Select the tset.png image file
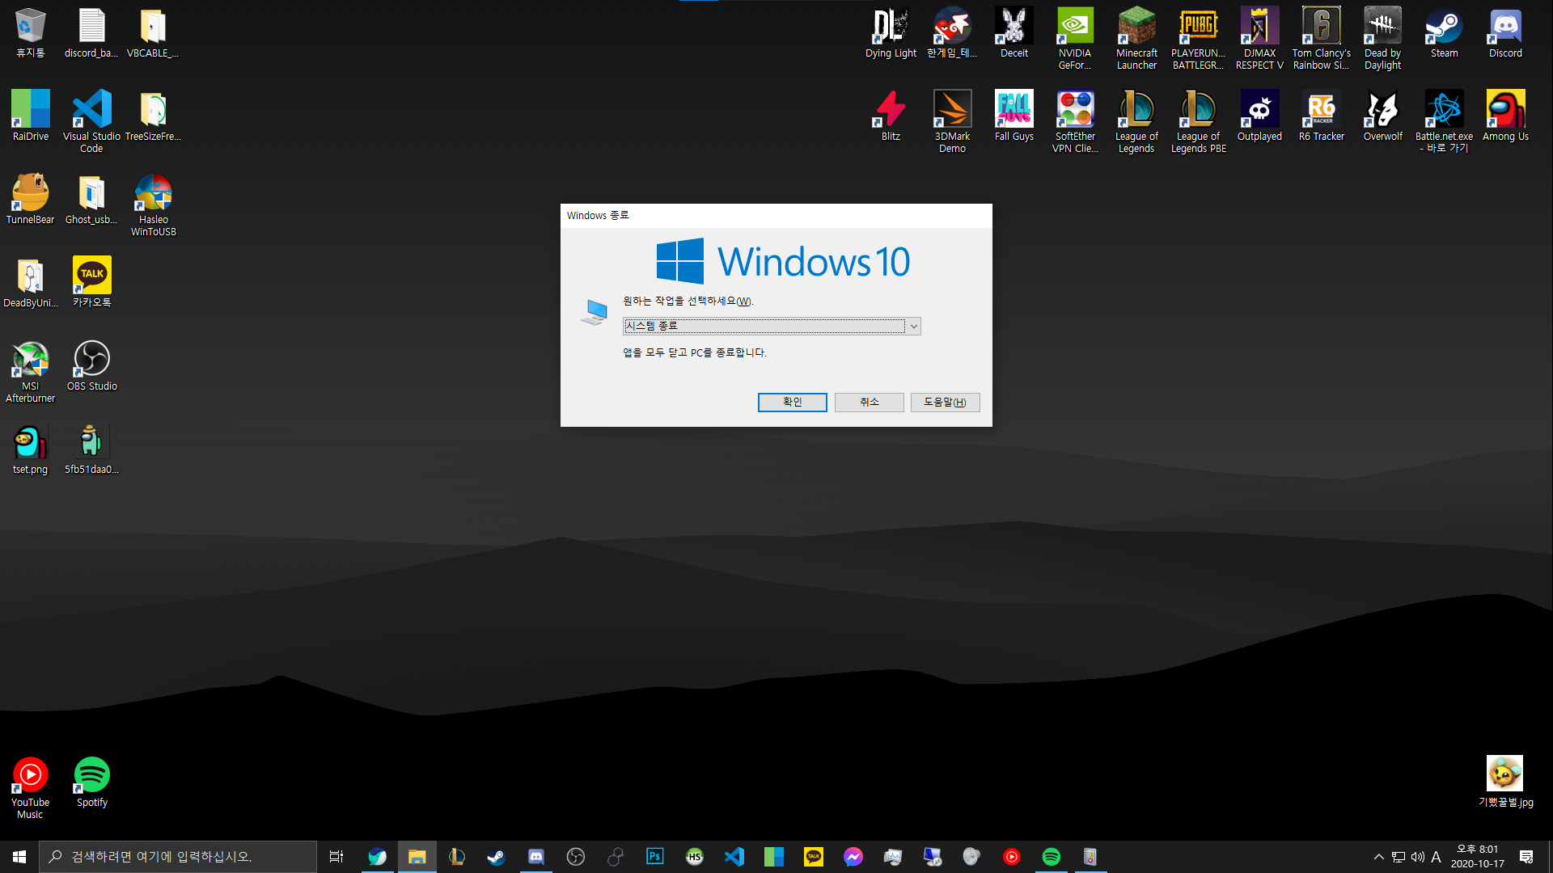Image resolution: width=1553 pixels, height=873 pixels. tap(30, 449)
